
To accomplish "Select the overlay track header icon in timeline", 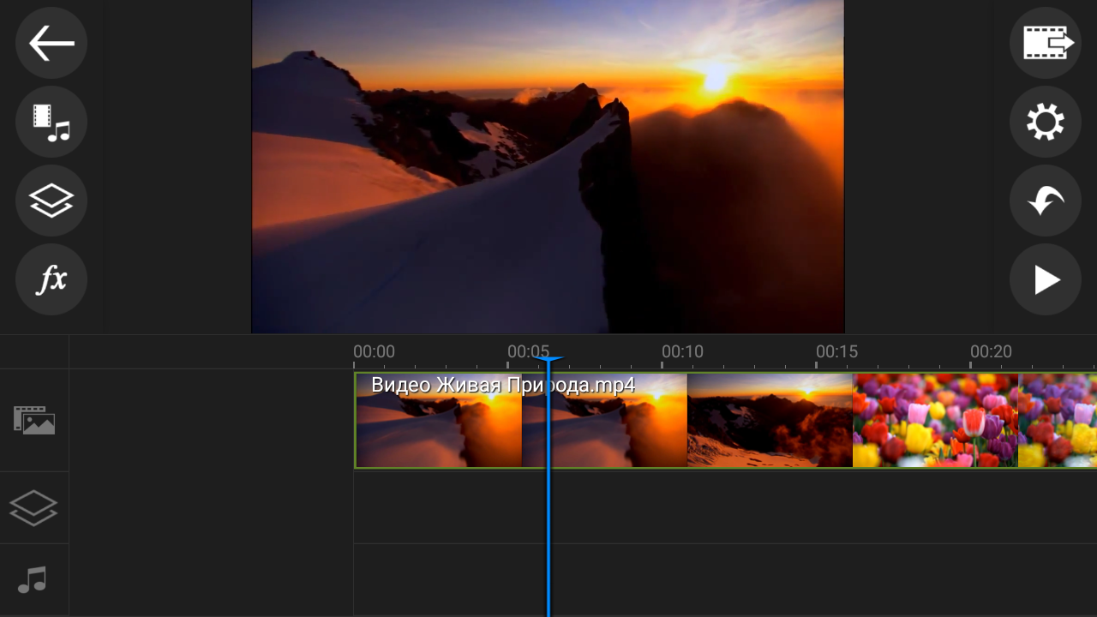I will click(x=34, y=507).
